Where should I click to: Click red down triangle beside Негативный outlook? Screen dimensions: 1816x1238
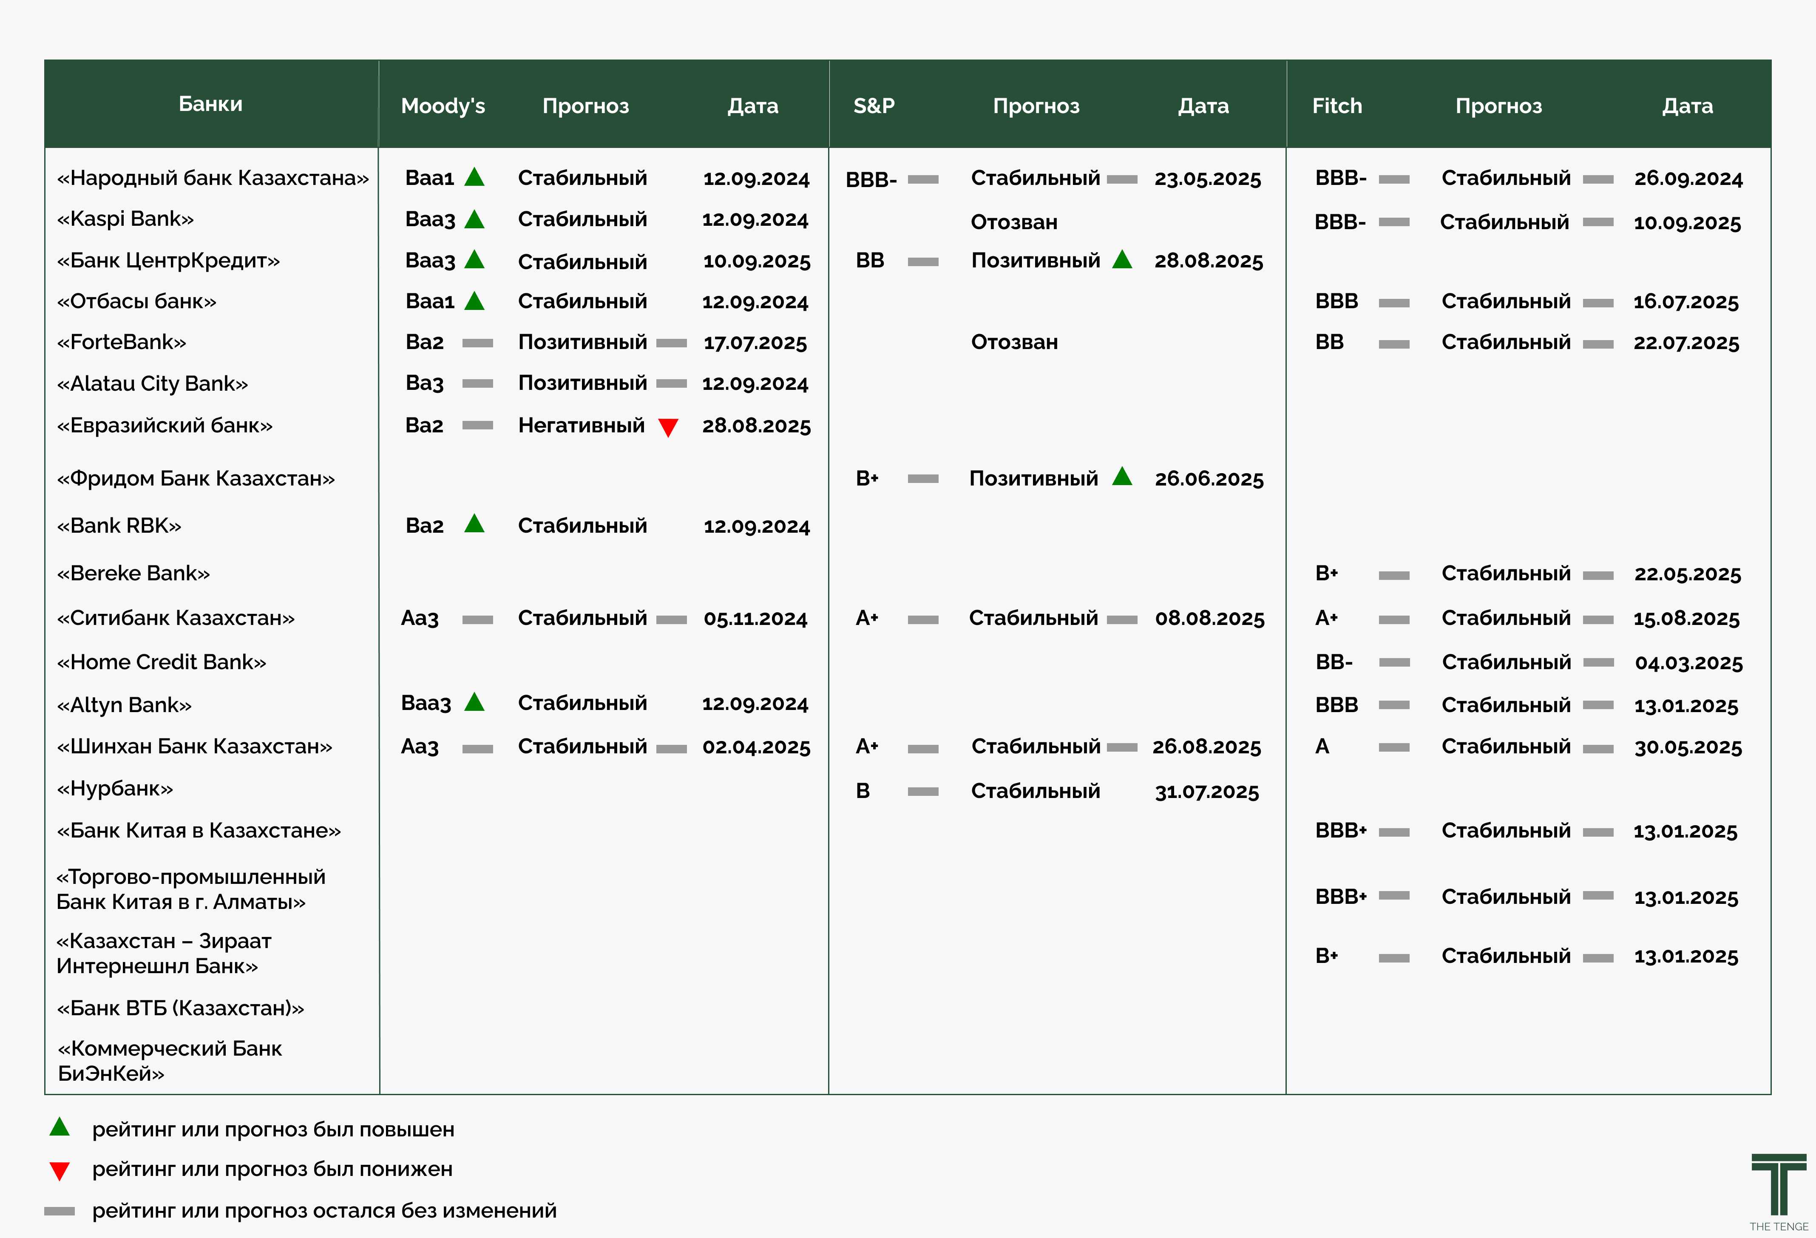pos(668,428)
